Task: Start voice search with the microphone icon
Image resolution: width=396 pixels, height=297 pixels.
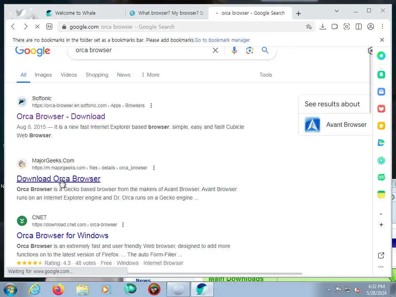Action: coord(234,50)
